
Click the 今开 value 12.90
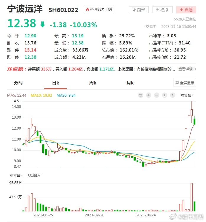pos(30,36)
